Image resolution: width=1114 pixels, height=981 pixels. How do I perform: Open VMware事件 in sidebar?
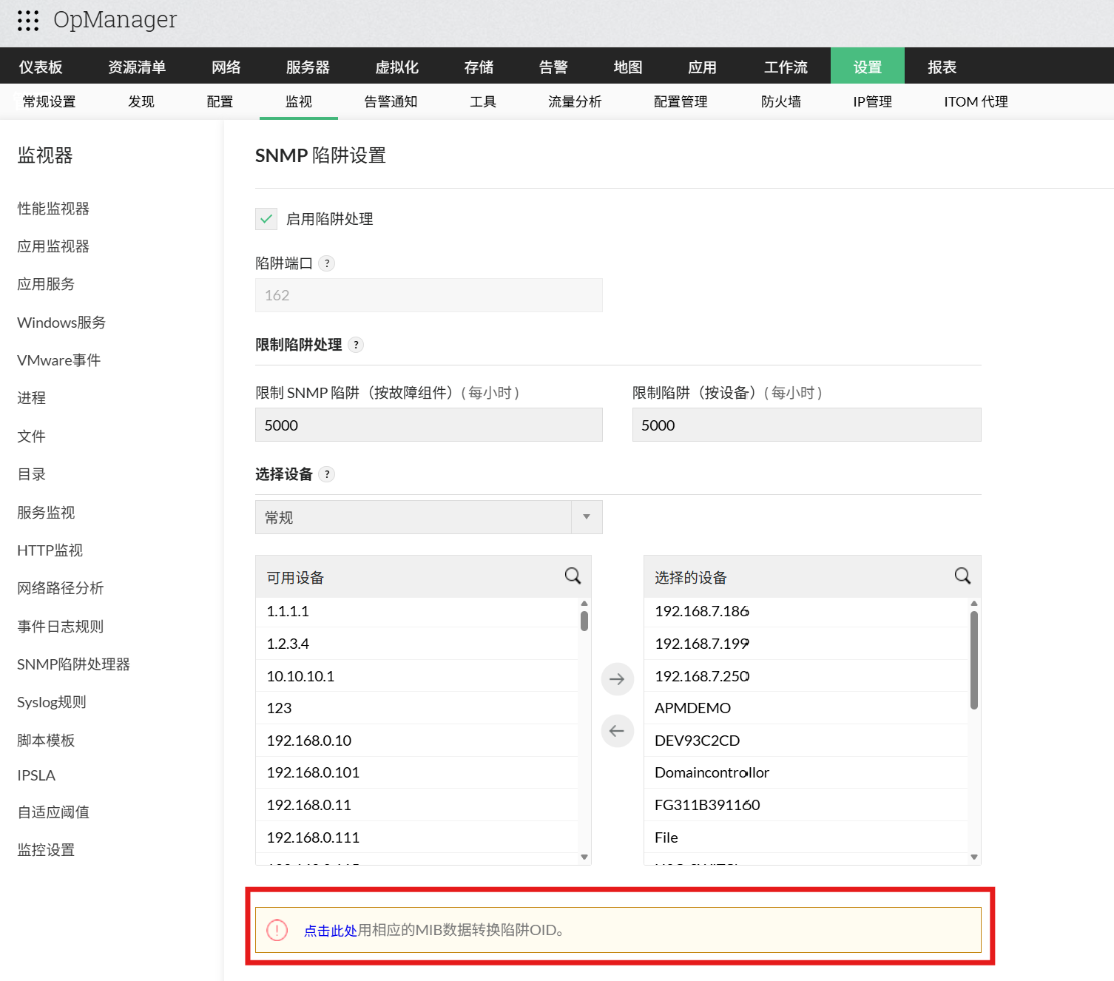[x=59, y=360]
